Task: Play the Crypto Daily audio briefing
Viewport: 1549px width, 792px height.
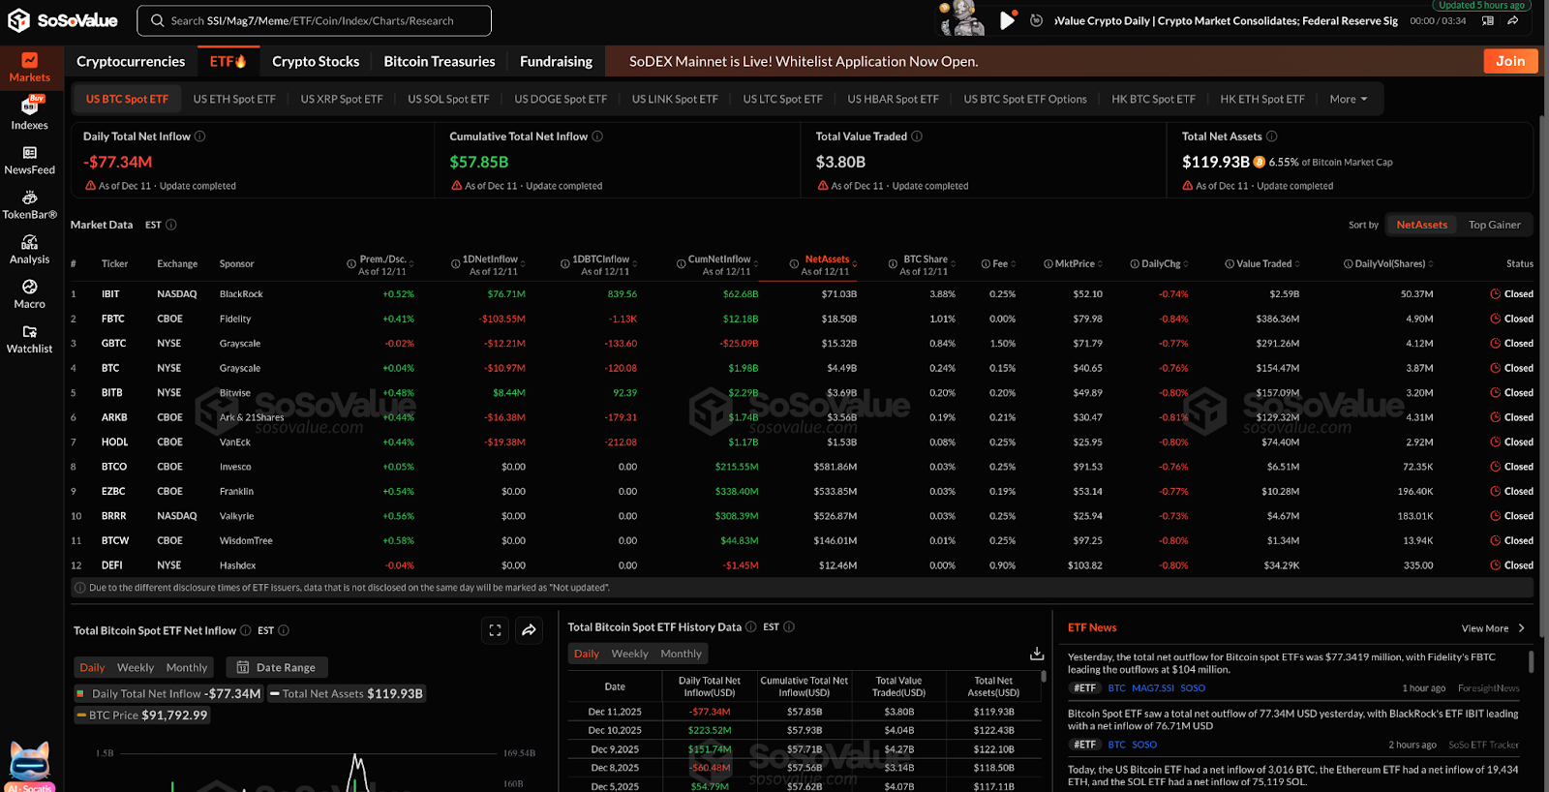Action: pos(1007,20)
